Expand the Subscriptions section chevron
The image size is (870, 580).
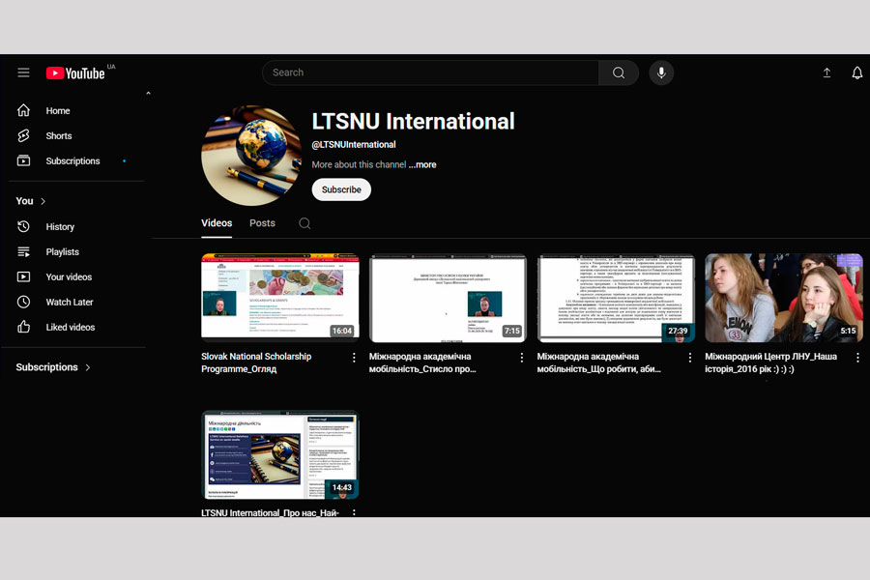click(x=88, y=367)
